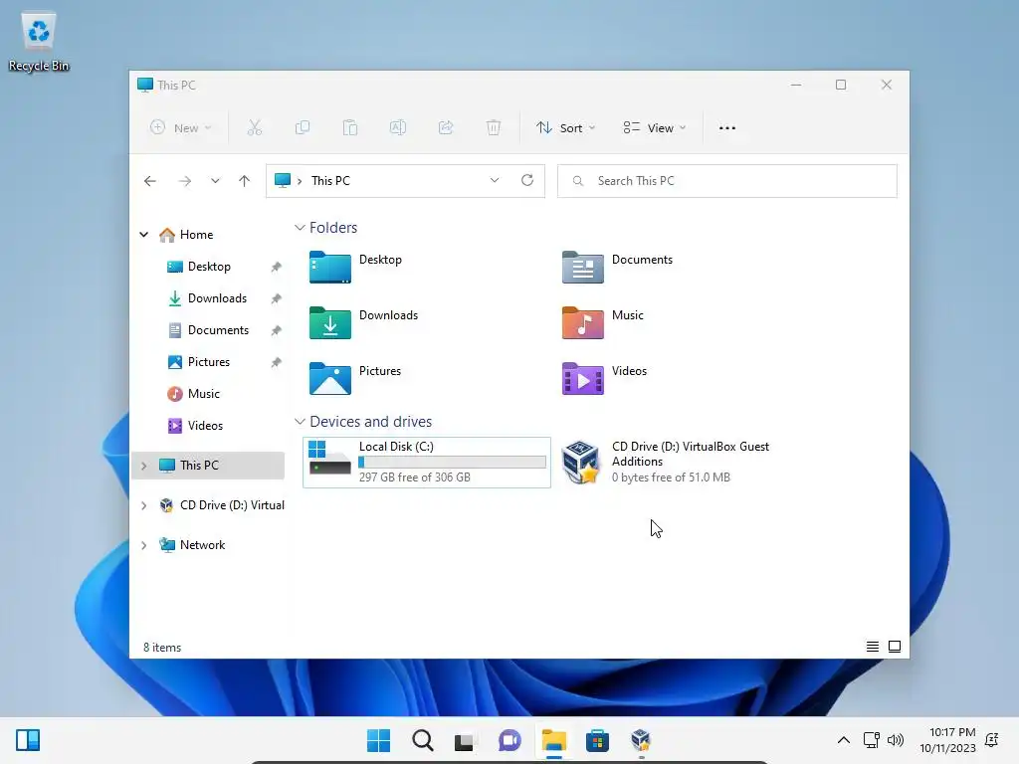Go forward with the right arrow

click(x=185, y=181)
